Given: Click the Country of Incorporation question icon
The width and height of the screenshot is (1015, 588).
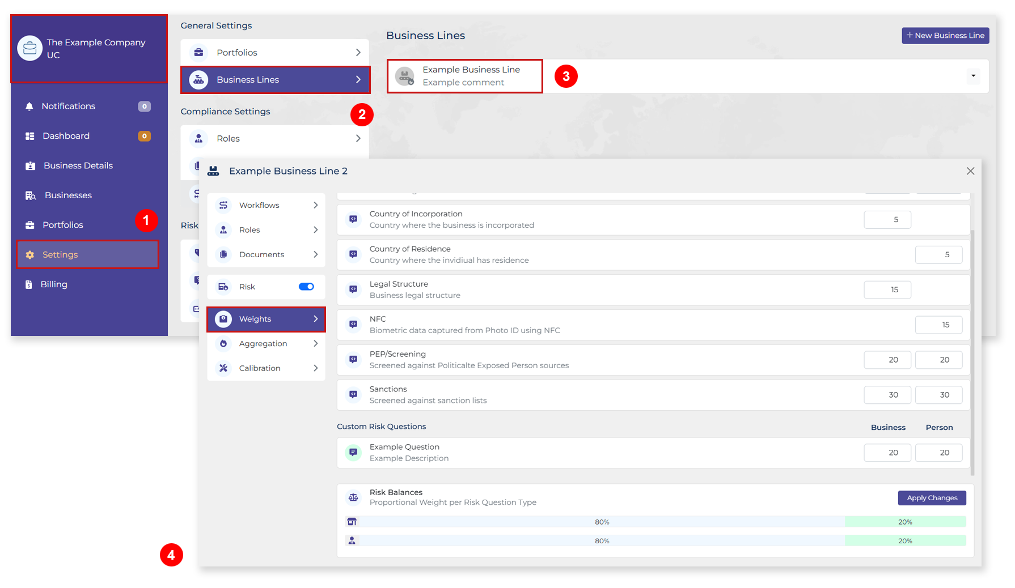Looking at the screenshot, I should [x=353, y=219].
